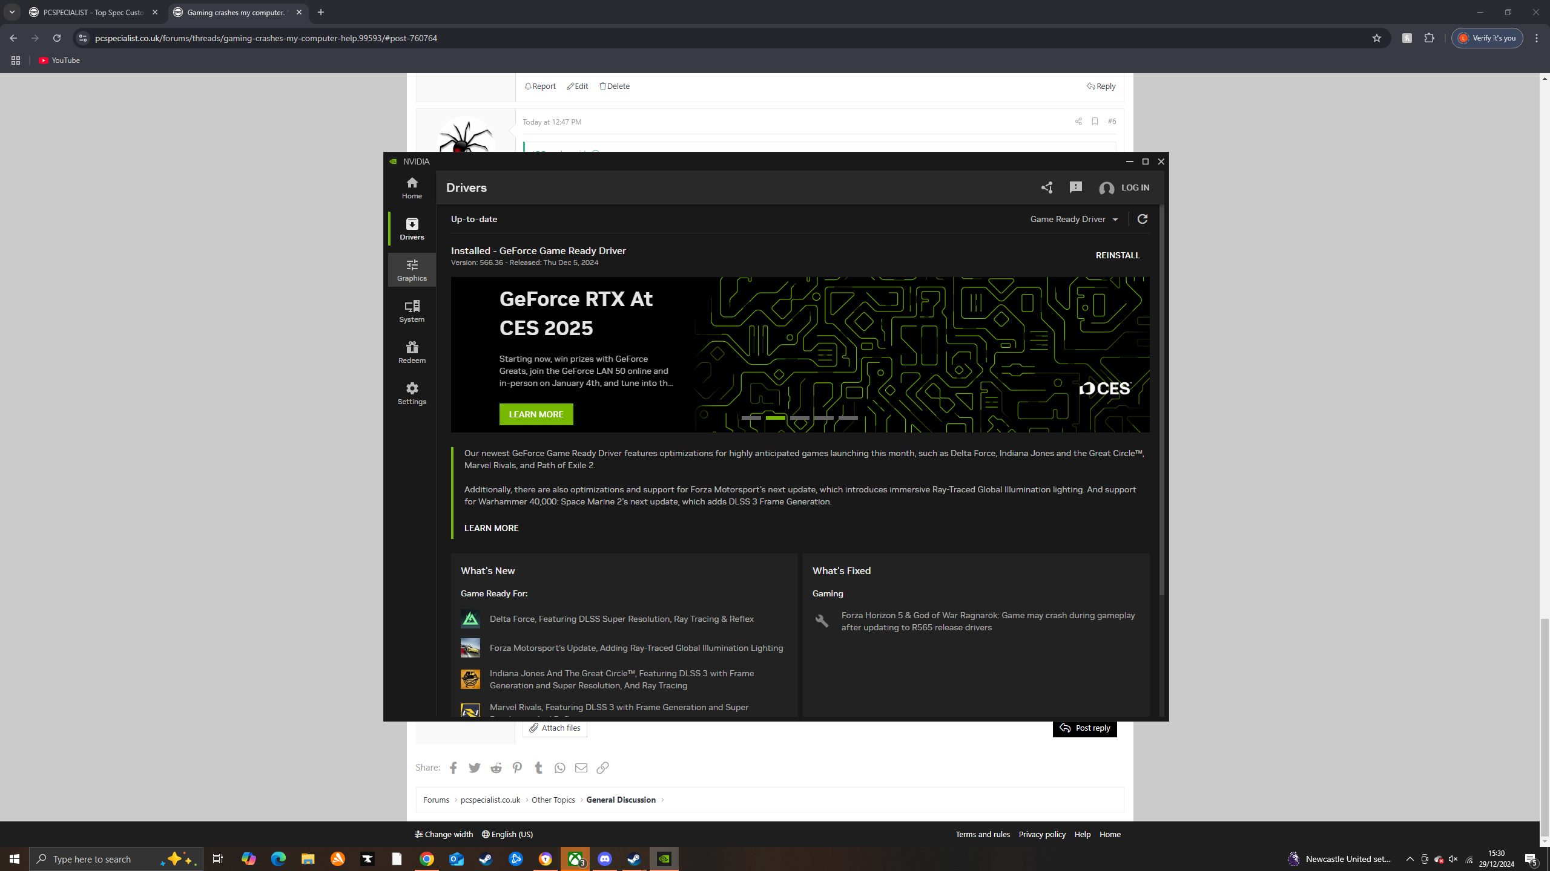Open the General Discussion breadcrumb

click(621, 800)
